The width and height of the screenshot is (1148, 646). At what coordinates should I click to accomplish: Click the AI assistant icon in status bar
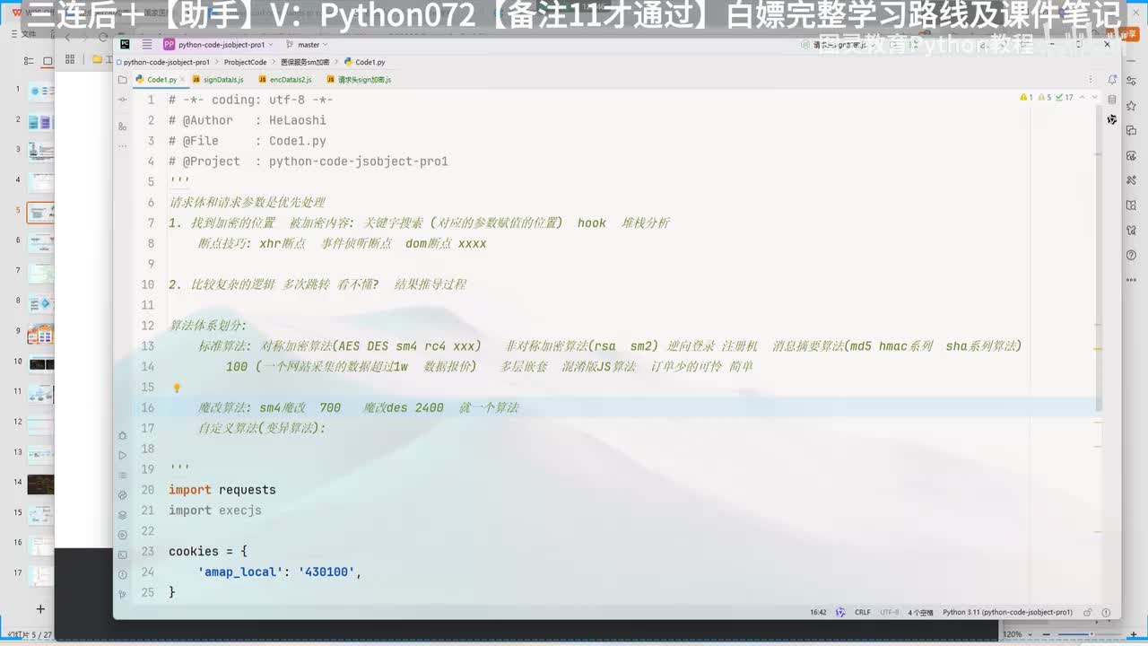(x=840, y=612)
